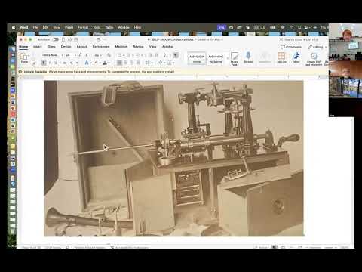Image resolution: width=362 pixels, height=272 pixels.
Task: Switch to the Design ribbon tab
Action: 66,47
